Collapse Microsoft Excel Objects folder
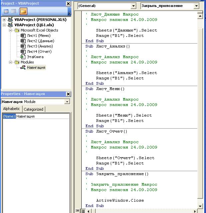206x213 pixels. coord(10,30)
